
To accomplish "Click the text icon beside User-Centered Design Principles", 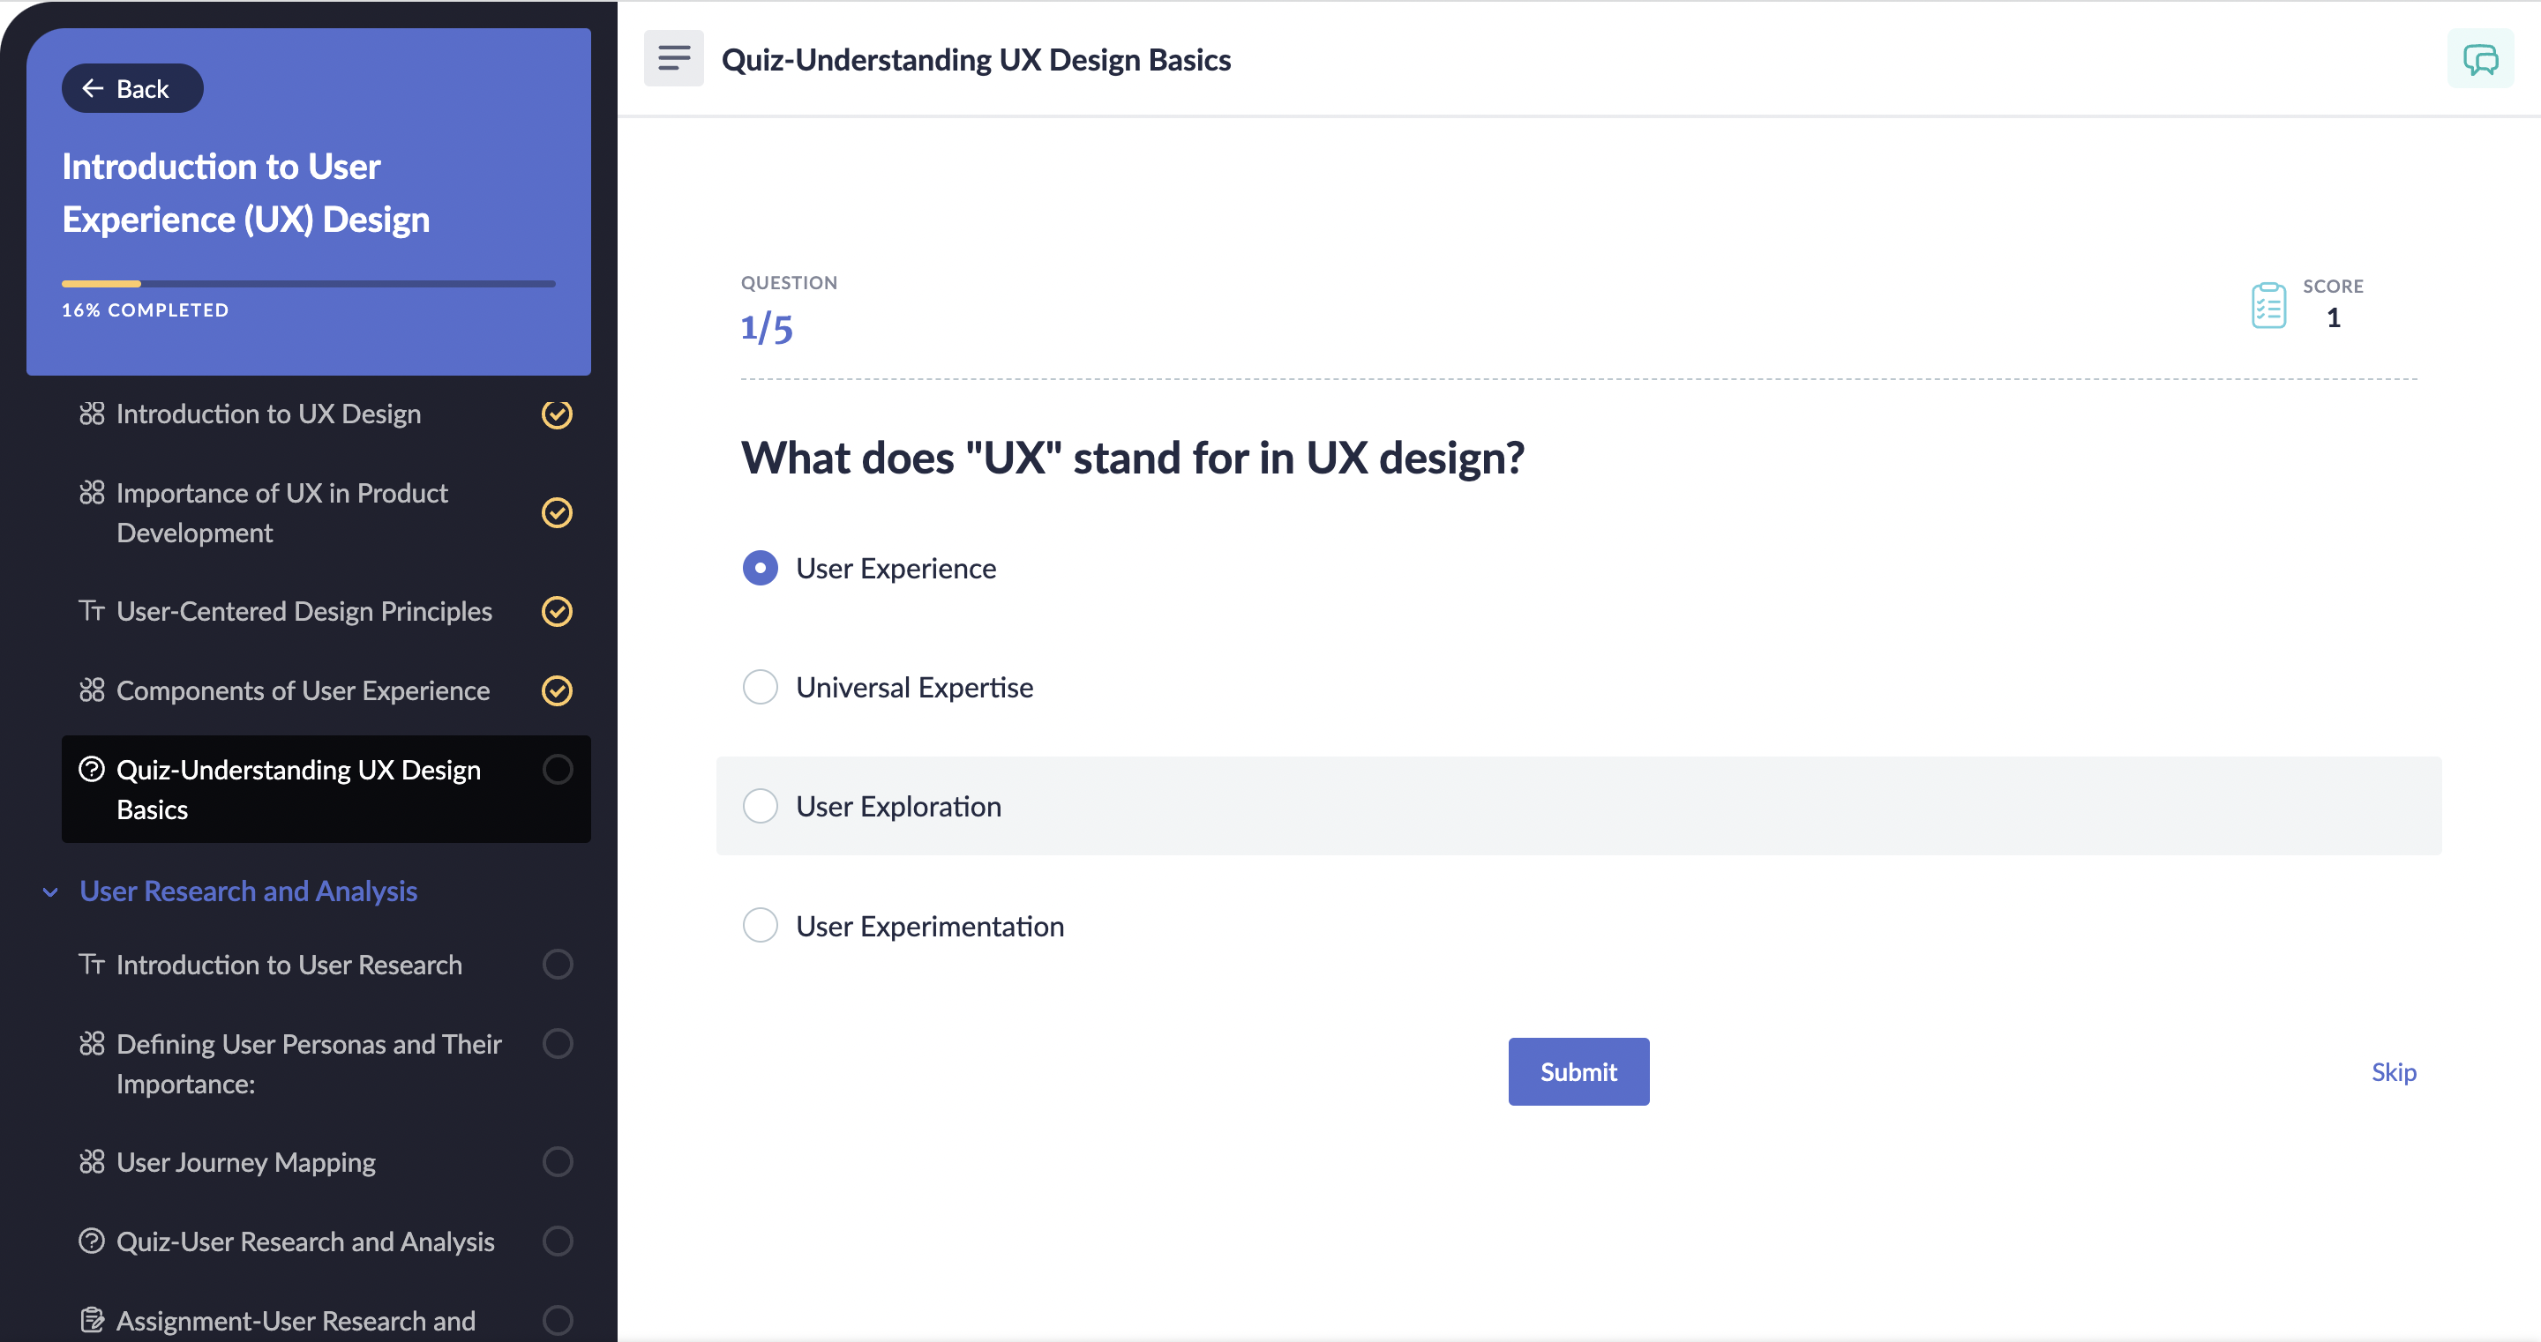I will (92, 611).
